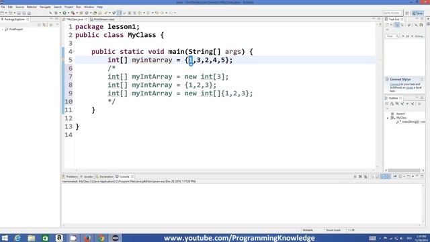Open the Project menu
The width and height of the screenshot is (430, 242).
click(x=69, y=7)
